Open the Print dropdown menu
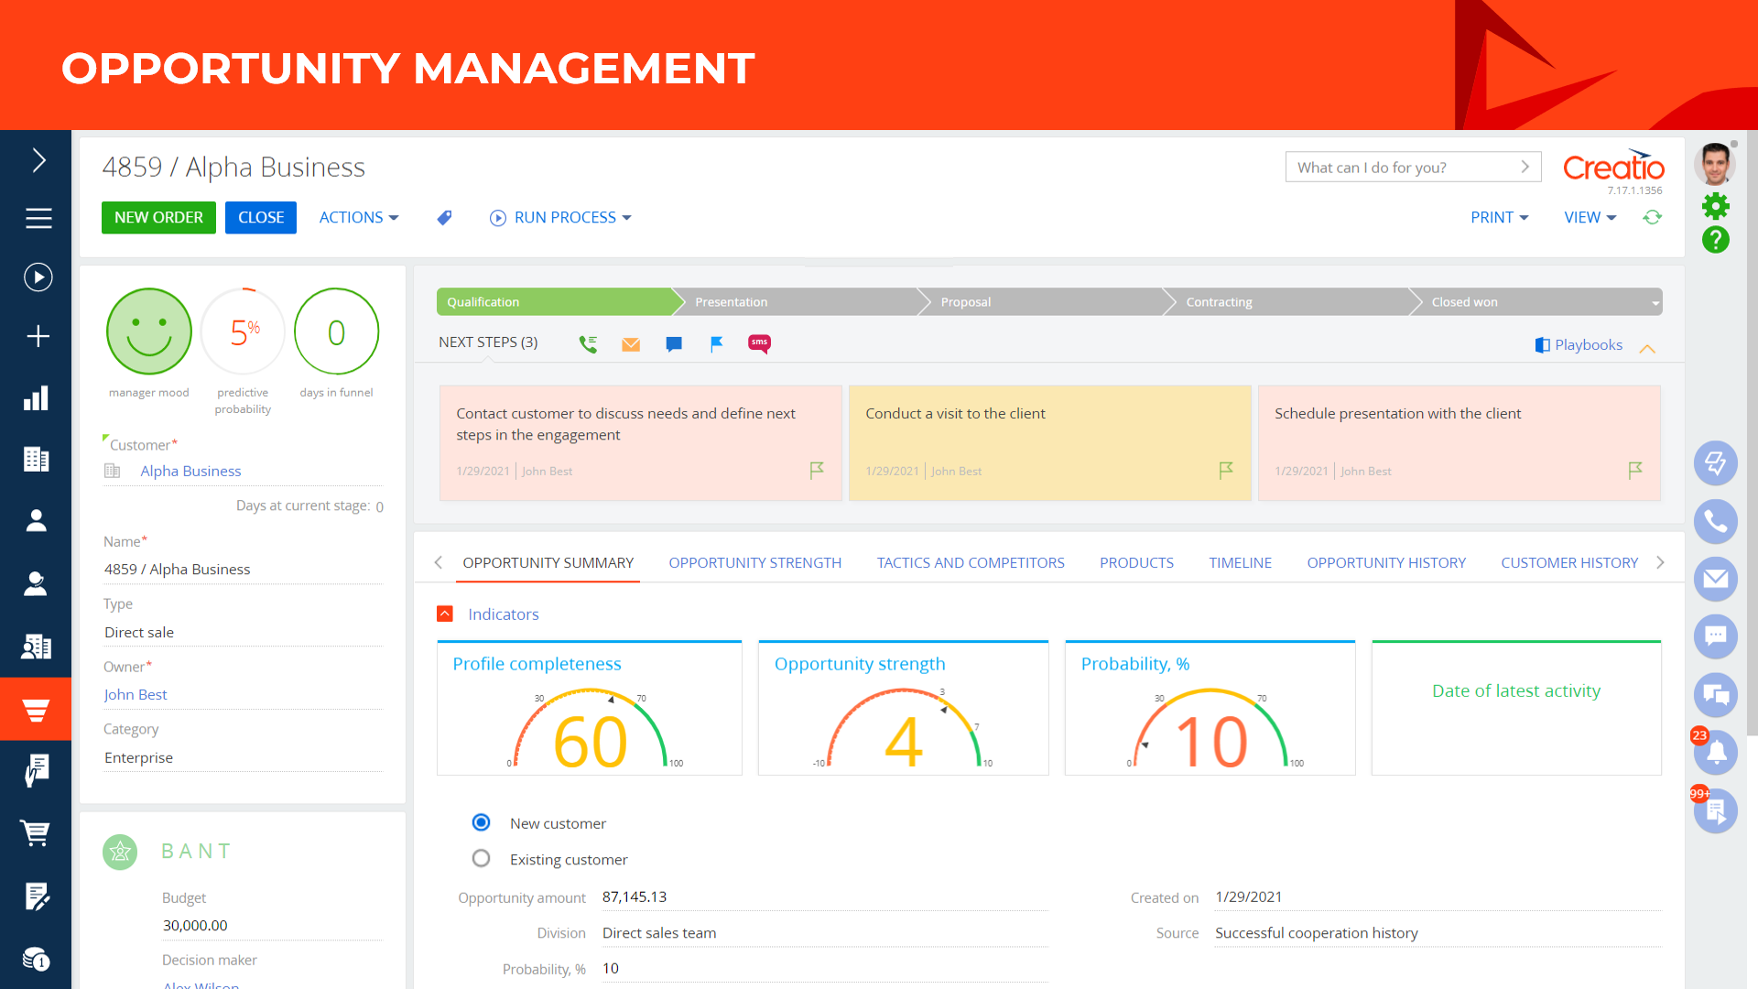This screenshot has height=989, width=1758. tap(1499, 218)
